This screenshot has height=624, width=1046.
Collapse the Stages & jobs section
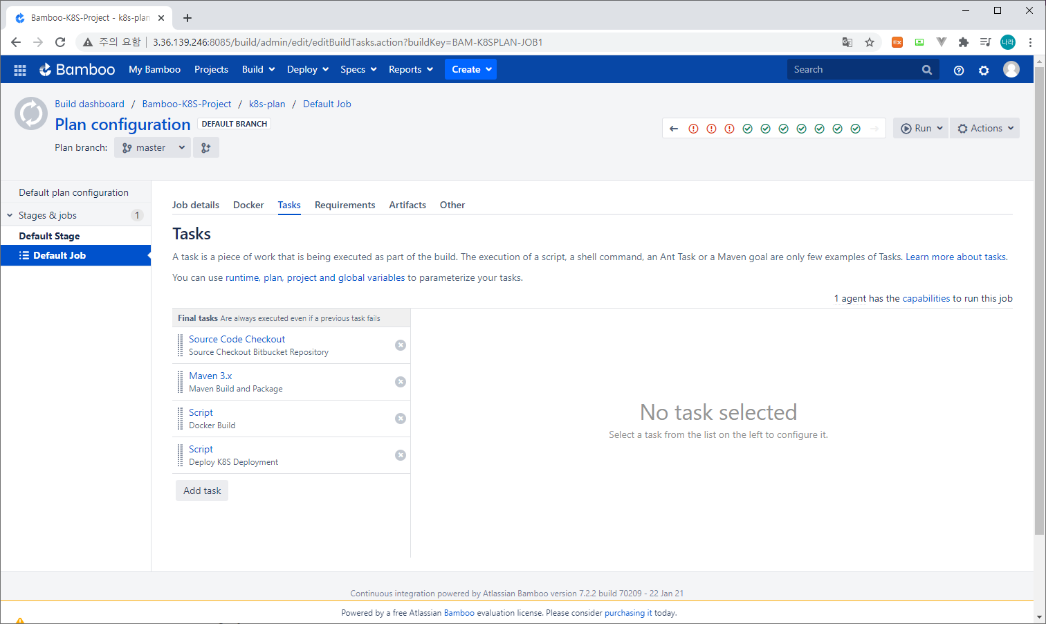point(10,215)
